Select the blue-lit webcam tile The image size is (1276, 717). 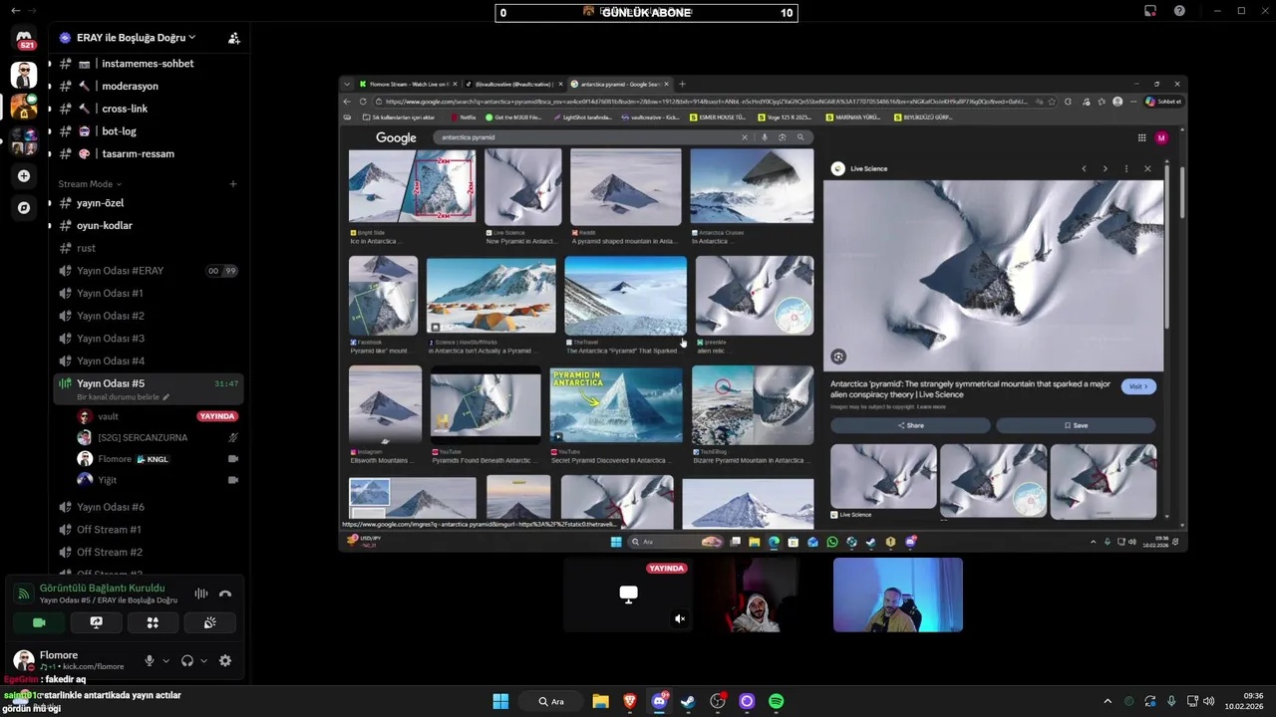point(898,596)
